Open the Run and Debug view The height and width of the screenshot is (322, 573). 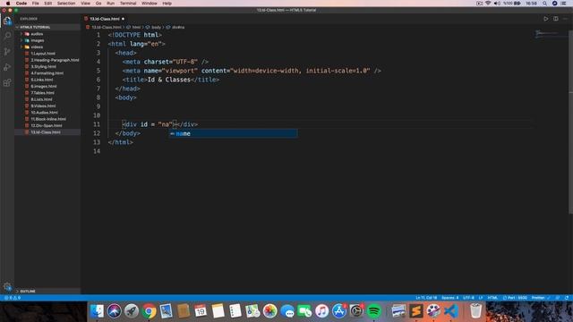[x=7, y=67]
